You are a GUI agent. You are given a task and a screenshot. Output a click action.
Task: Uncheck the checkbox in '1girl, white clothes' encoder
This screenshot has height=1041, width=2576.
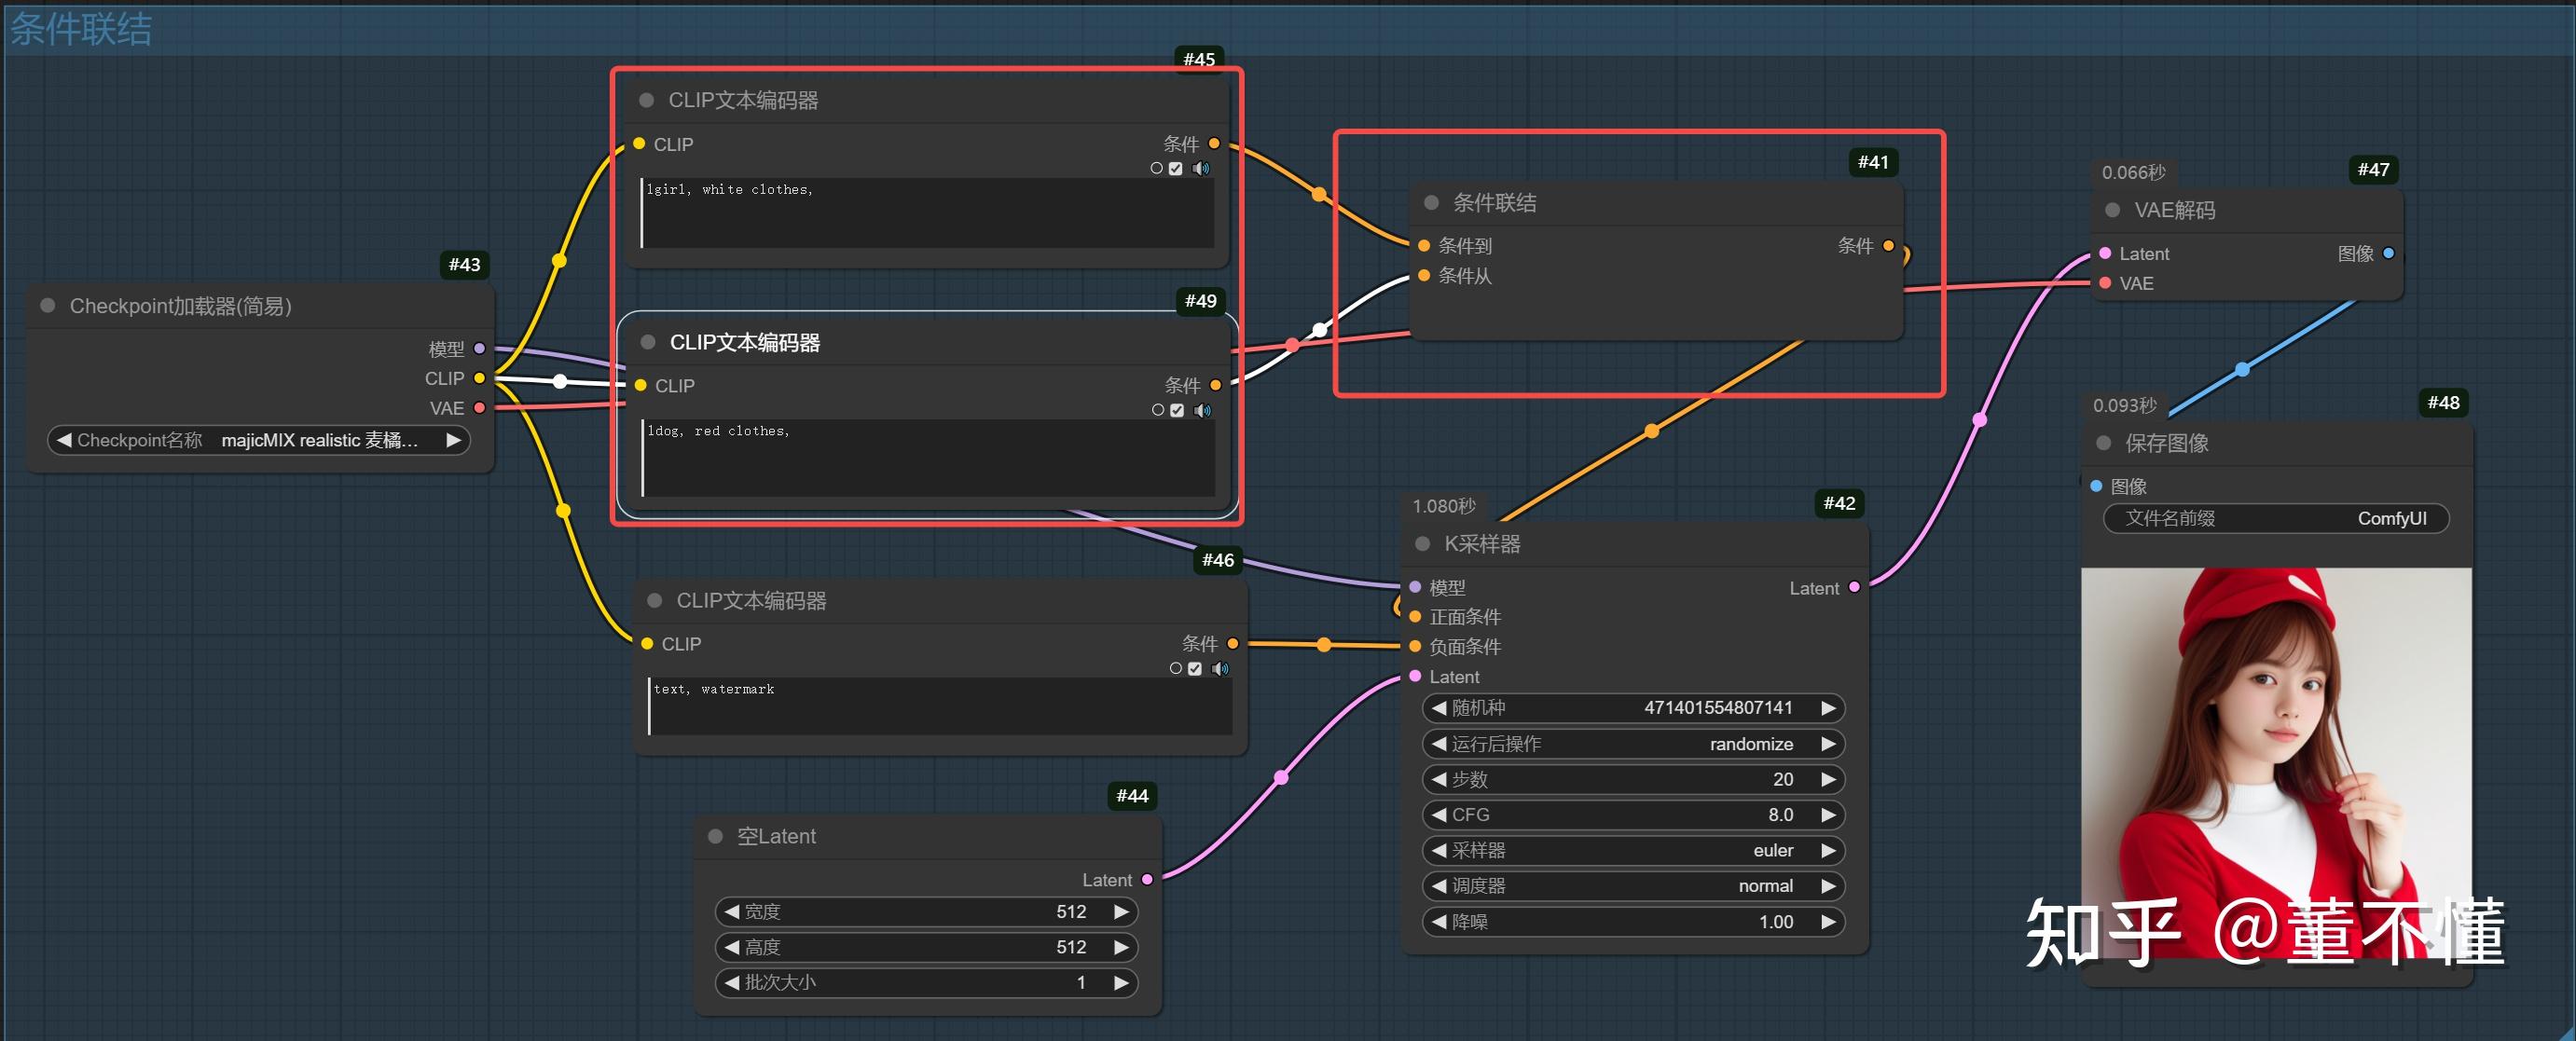(x=1176, y=168)
